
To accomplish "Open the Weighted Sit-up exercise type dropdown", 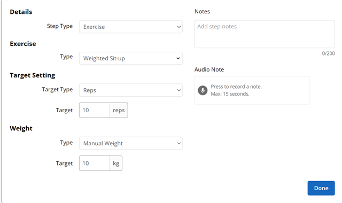I will (130, 58).
